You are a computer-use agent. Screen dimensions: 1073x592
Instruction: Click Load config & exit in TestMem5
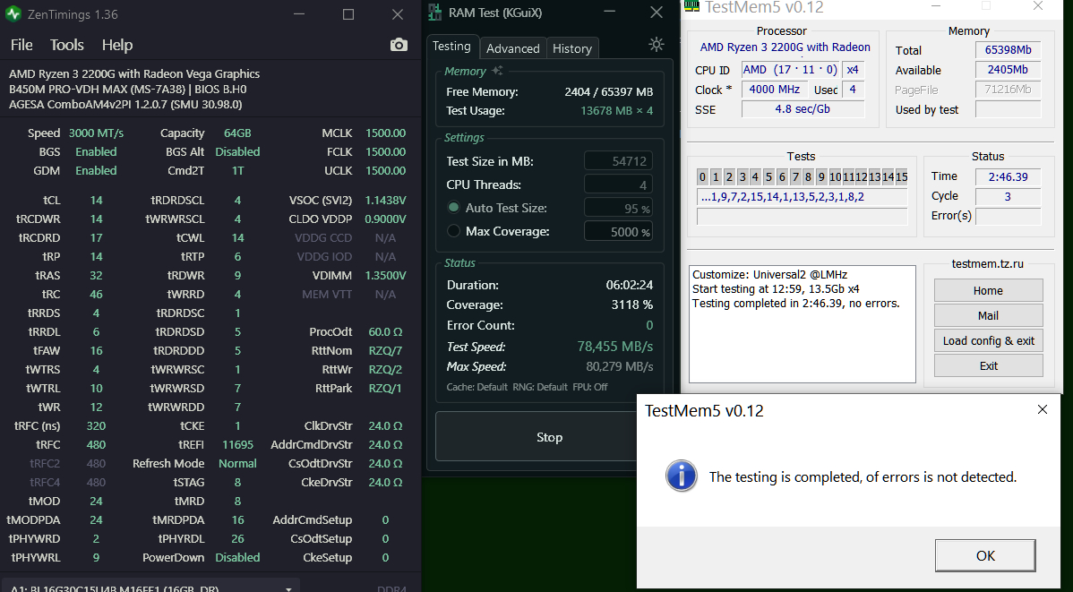pyautogui.click(x=988, y=341)
